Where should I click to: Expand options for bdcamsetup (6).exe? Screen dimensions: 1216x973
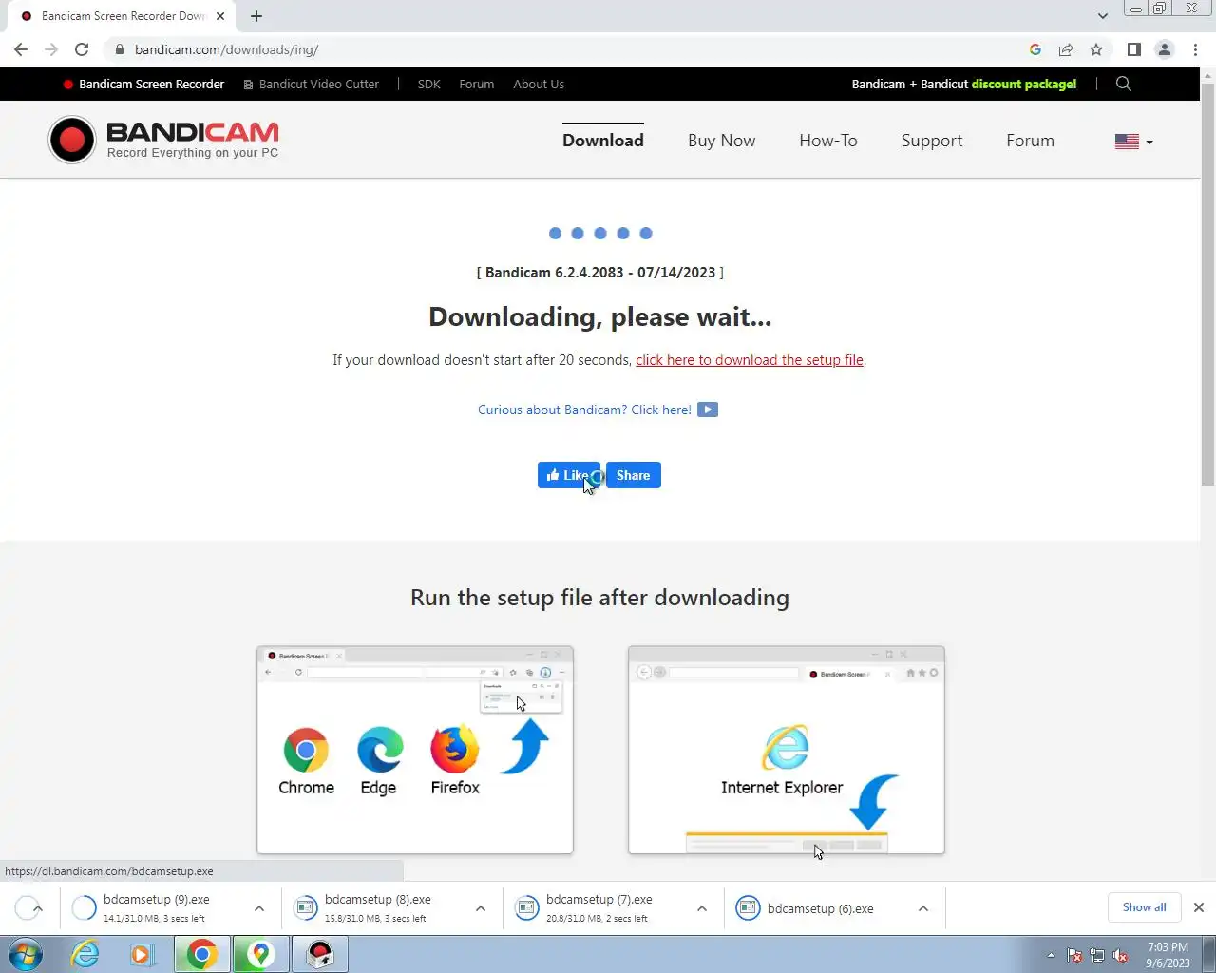click(x=923, y=908)
